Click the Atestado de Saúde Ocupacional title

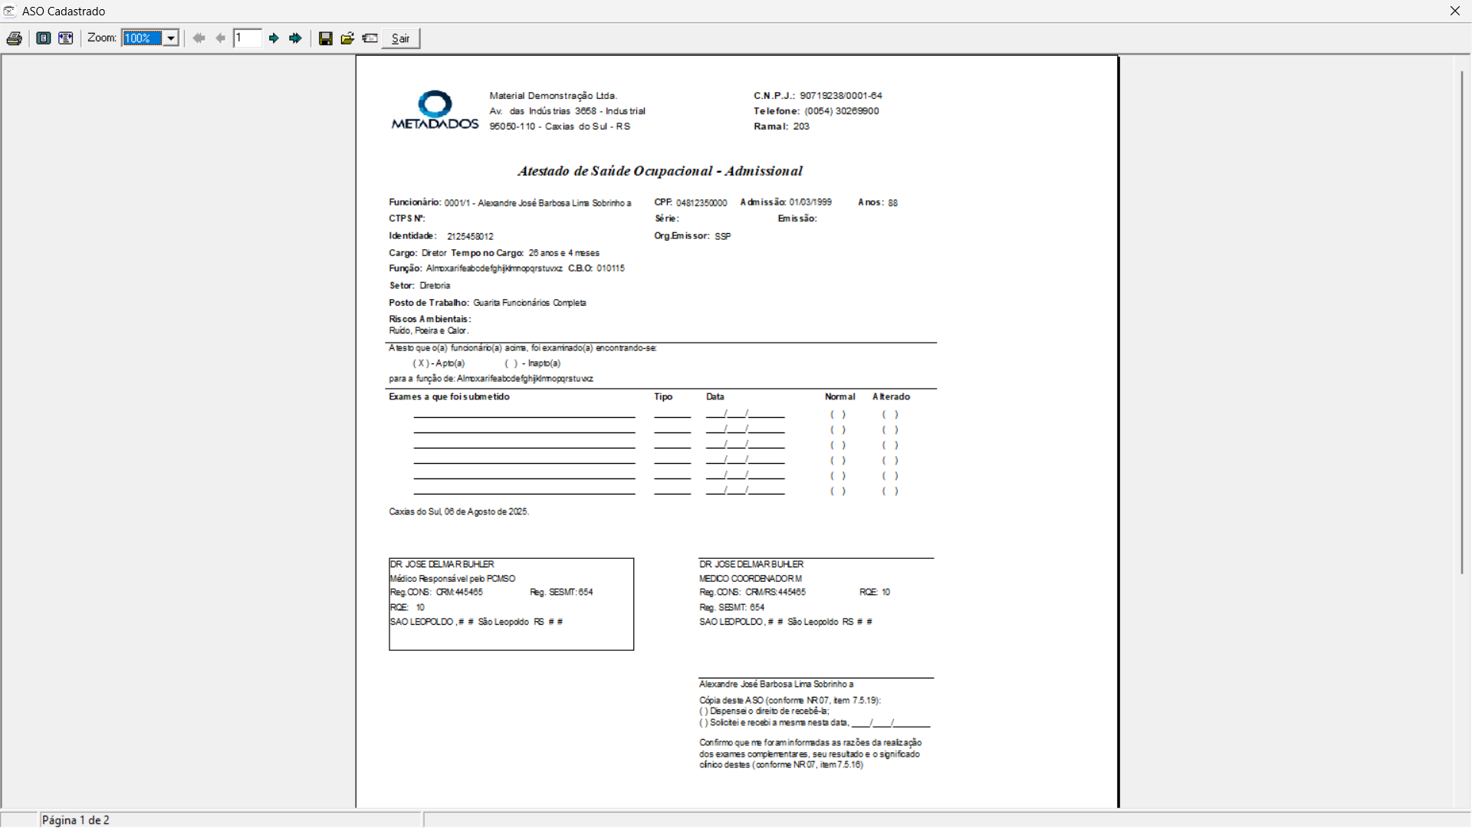659,171
